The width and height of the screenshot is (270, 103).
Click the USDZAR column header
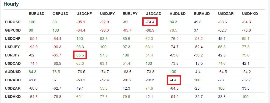226,14
